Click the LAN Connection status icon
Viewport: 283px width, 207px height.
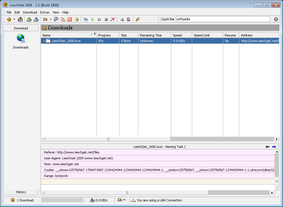[x=133, y=200]
